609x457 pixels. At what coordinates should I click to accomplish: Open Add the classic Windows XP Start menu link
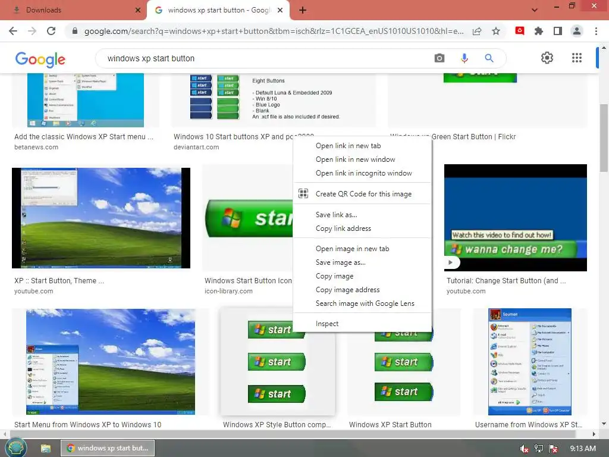coord(84,137)
